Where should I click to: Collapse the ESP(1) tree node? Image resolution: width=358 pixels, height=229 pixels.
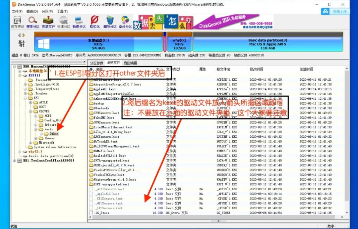(x=20, y=75)
